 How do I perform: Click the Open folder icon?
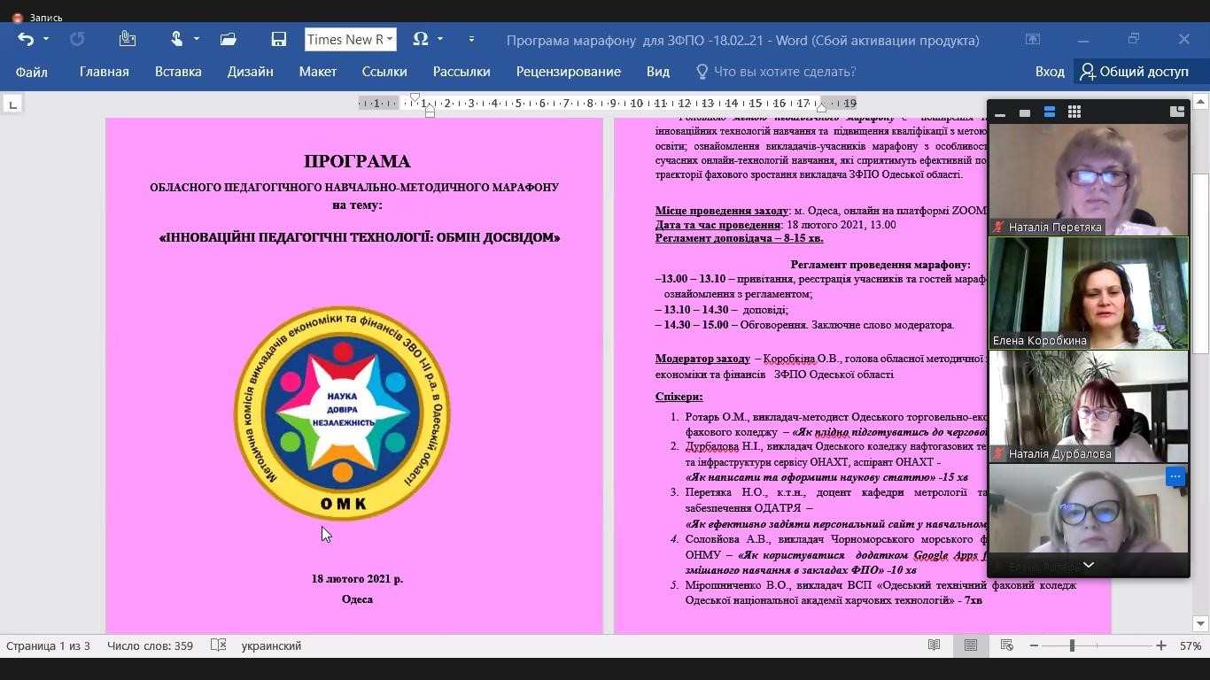(229, 39)
